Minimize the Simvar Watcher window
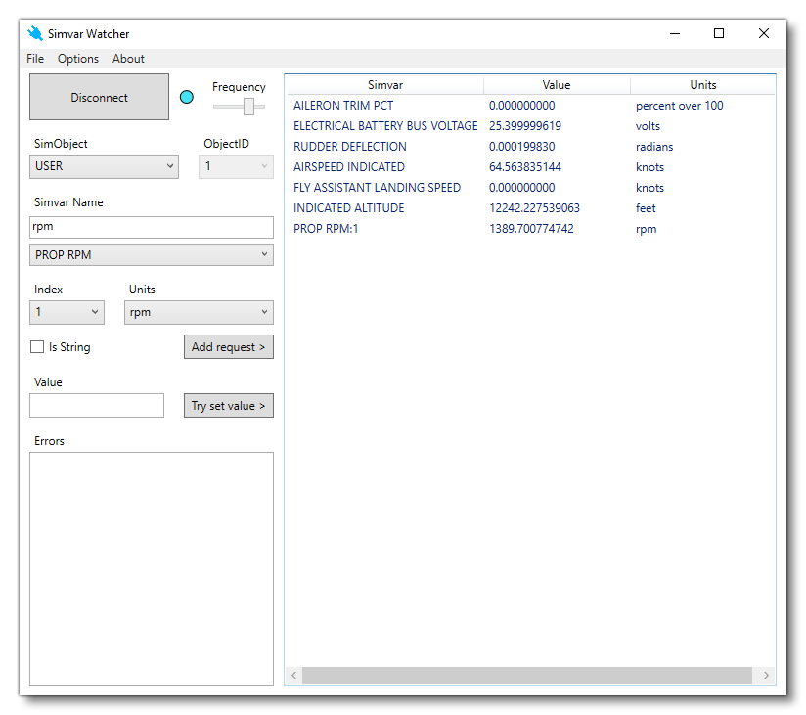The image size is (806, 715). (x=675, y=33)
